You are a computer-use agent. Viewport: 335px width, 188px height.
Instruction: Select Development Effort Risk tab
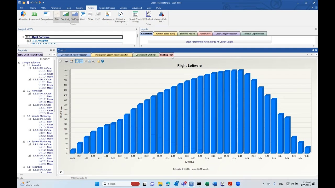[146, 55]
